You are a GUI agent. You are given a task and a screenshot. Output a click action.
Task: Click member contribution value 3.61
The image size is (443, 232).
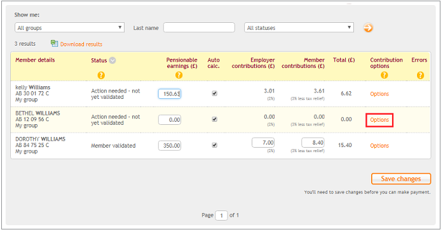(x=319, y=91)
